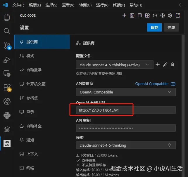Open the Explorer files view
The width and height of the screenshot is (188, 177).
[x=7, y=17]
